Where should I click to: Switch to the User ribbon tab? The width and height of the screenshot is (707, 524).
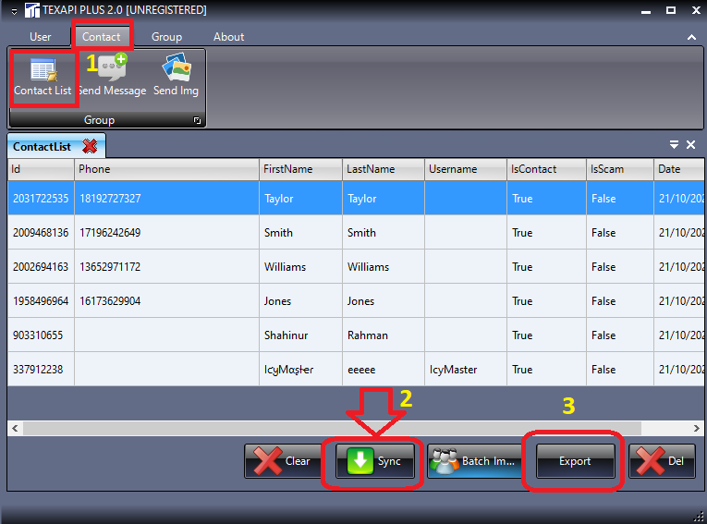coord(41,37)
